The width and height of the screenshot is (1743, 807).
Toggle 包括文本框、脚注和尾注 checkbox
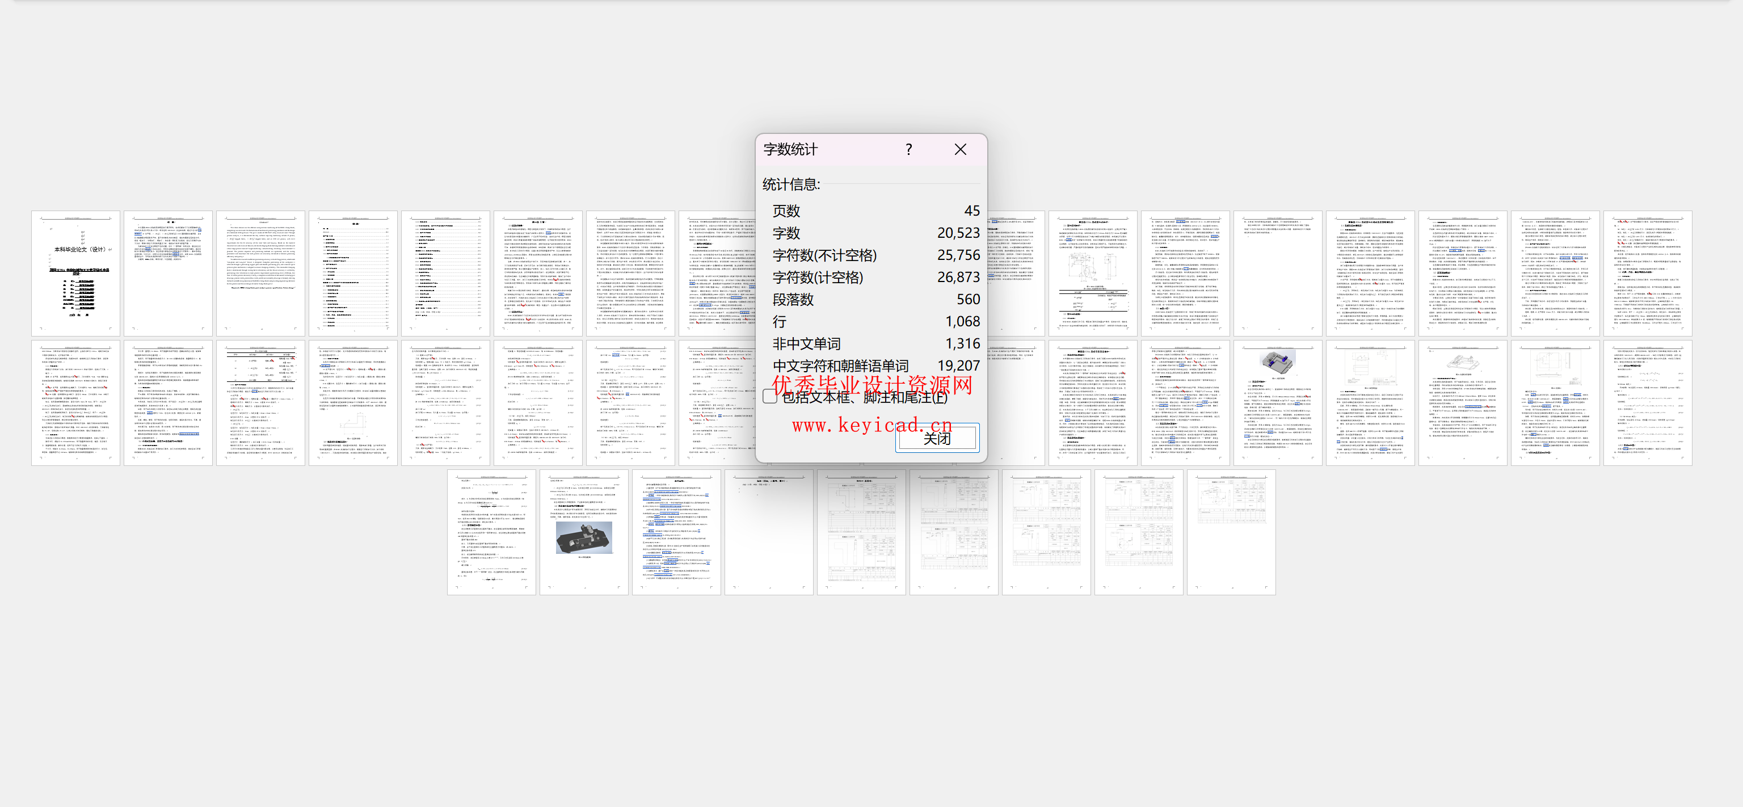[769, 397]
